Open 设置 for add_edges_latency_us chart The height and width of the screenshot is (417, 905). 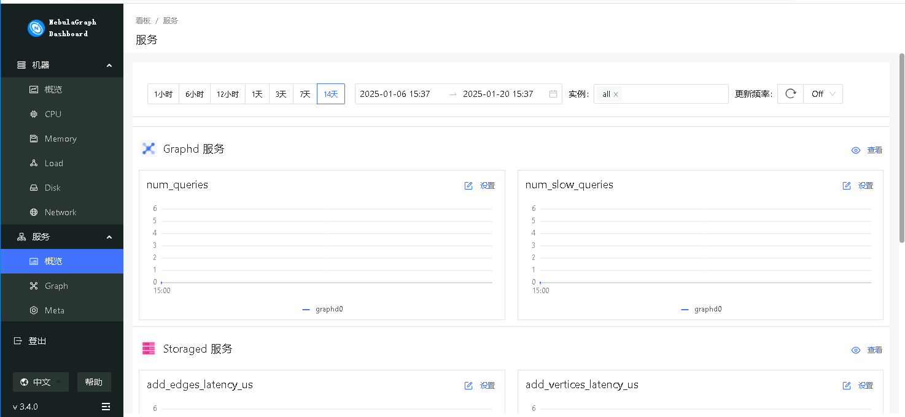[x=487, y=386]
